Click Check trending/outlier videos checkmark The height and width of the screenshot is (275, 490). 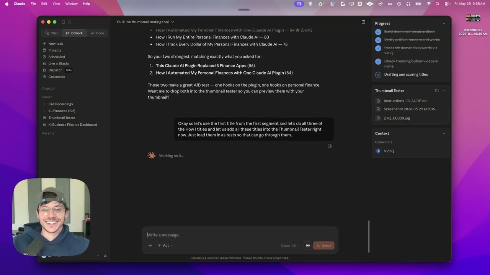[x=378, y=61]
